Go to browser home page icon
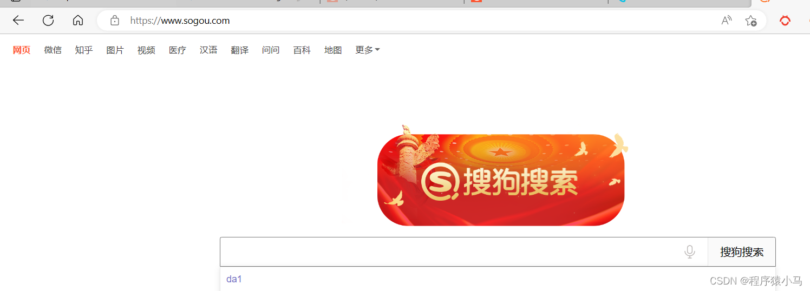This screenshot has width=810, height=291. click(78, 21)
